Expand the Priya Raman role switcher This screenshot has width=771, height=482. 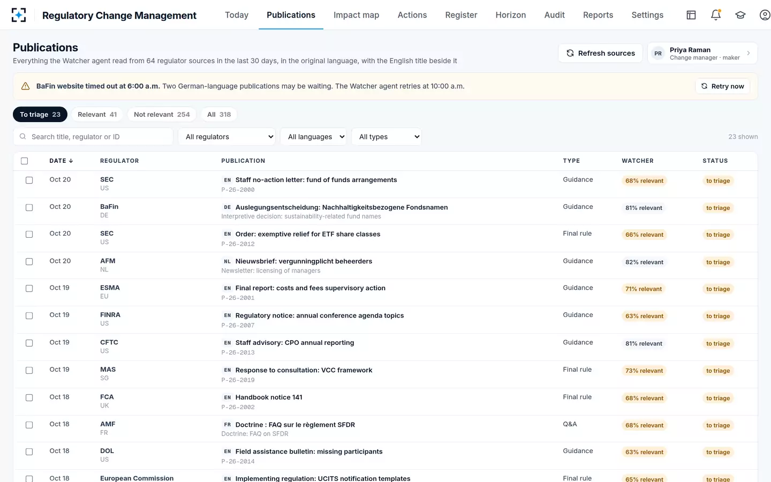702,53
